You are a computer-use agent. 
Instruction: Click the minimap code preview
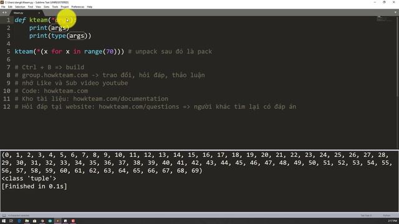pyautogui.click(x=384, y=19)
